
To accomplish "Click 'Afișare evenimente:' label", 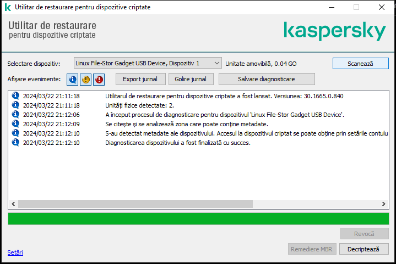I will pos(34,79).
